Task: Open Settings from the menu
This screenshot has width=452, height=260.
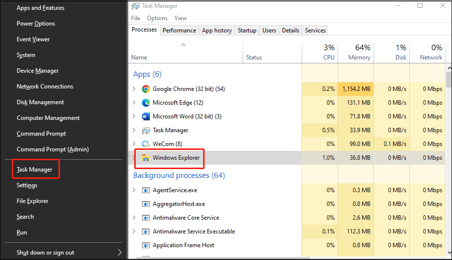Action: tap(27, 185)
